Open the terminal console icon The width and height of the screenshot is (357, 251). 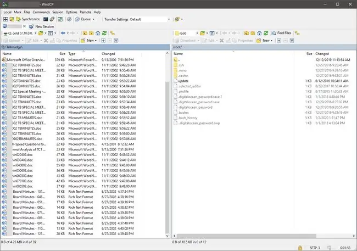click(x=46, y=19)
